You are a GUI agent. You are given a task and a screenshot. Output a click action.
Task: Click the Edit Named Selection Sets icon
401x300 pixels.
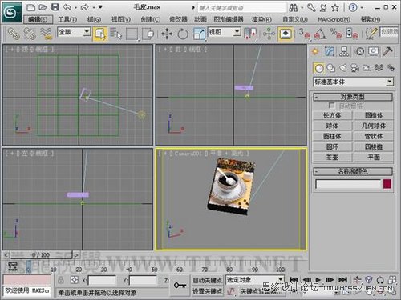[x=371, y=34]
